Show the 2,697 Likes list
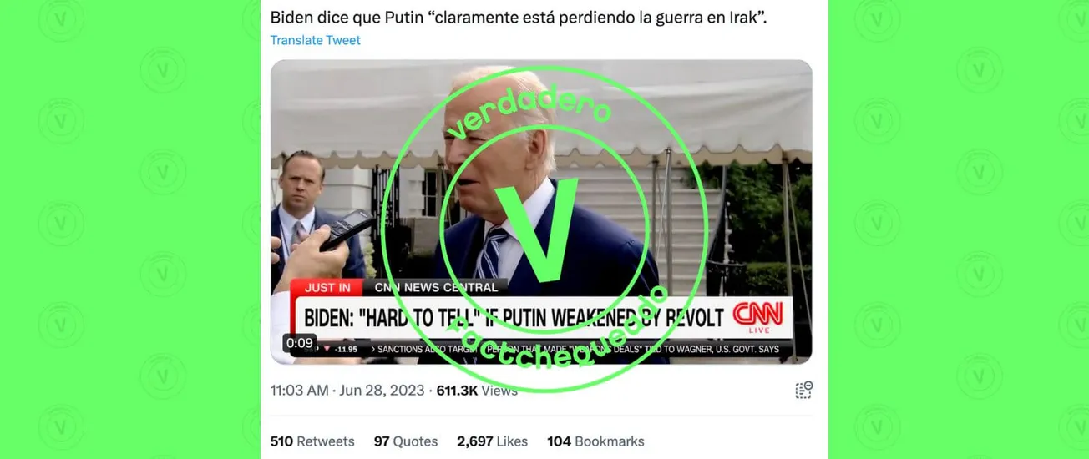1089x459 pixels. tap(492, 441)
